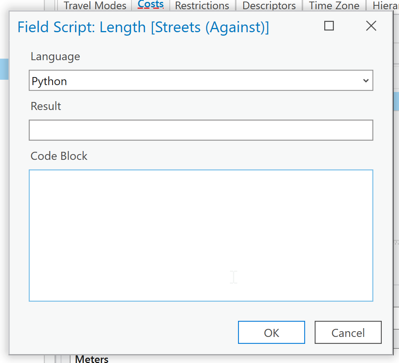
Task: Select the Meters entry below the dialog
Action: [x=92, y=359]
